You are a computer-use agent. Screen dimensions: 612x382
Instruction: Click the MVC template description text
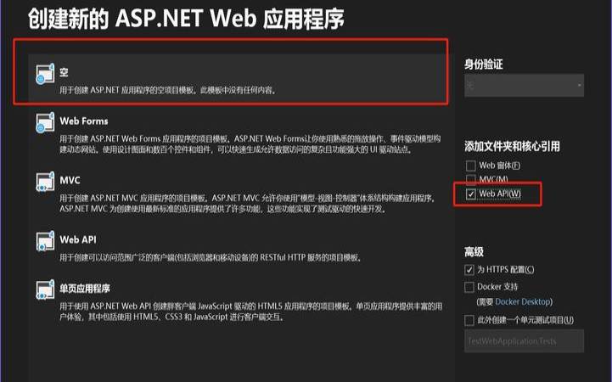248,203
